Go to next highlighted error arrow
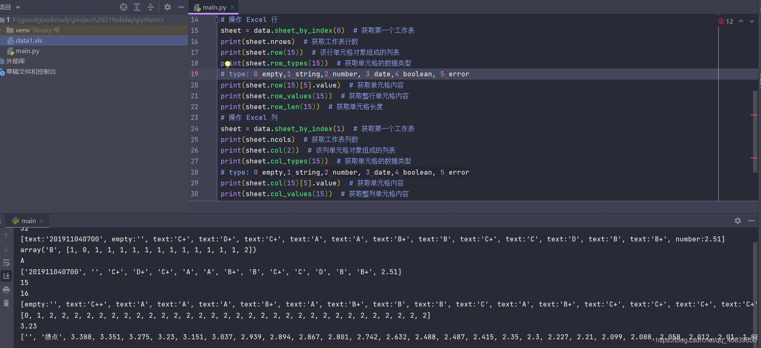The width and height of the screenshot is (761, 348). pos(751,21)
